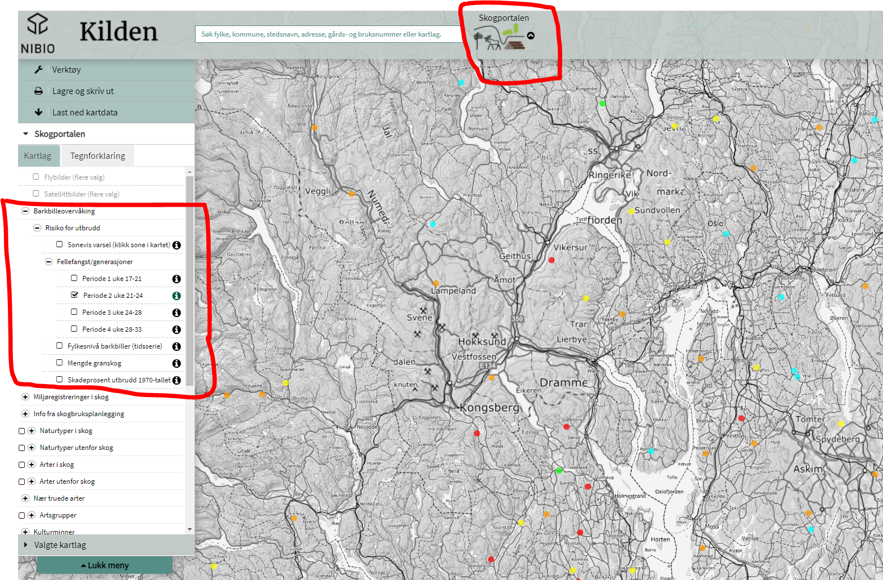Show info for Mengde granskog layer
This screenshot has width=883, height=580.
coord(176,363)
